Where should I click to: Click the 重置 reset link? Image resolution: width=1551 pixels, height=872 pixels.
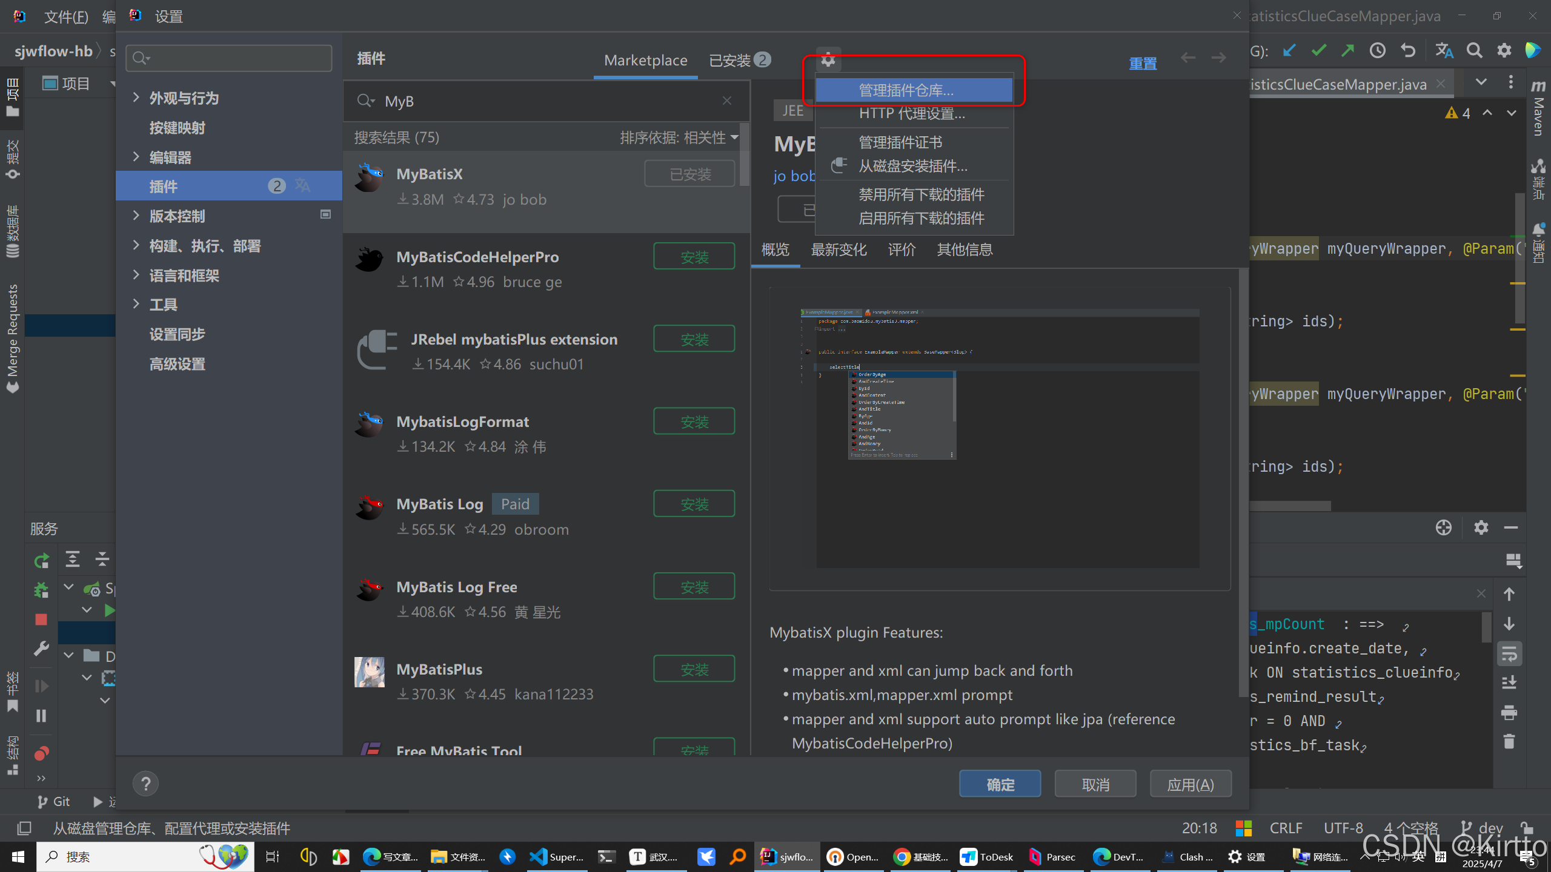click(x=1143, y=63)
